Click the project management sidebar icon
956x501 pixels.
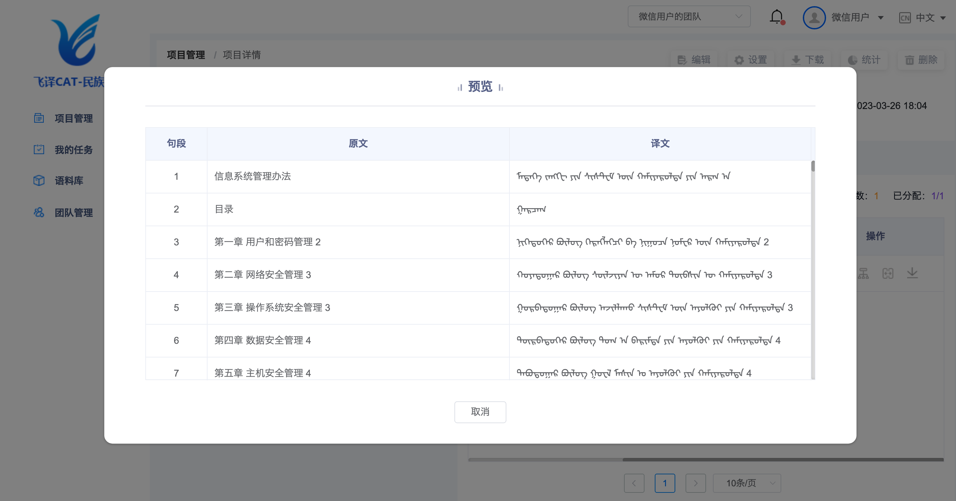39,118
